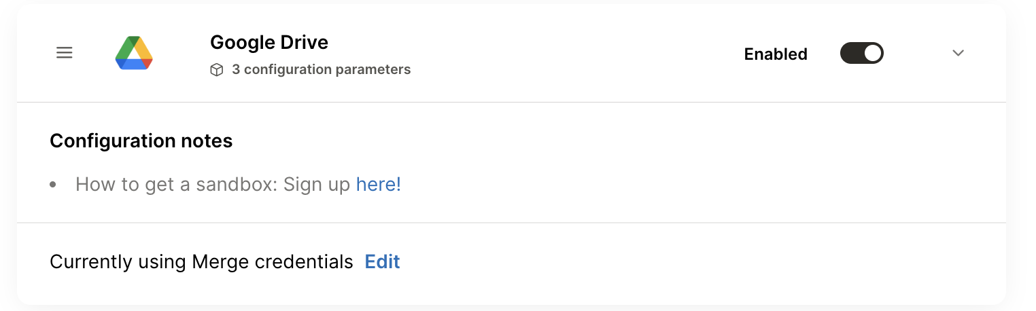Click the "Enabled" label next to the switch
The height and width of the screenshot is (311, 1036).
(x=776, y=54)
